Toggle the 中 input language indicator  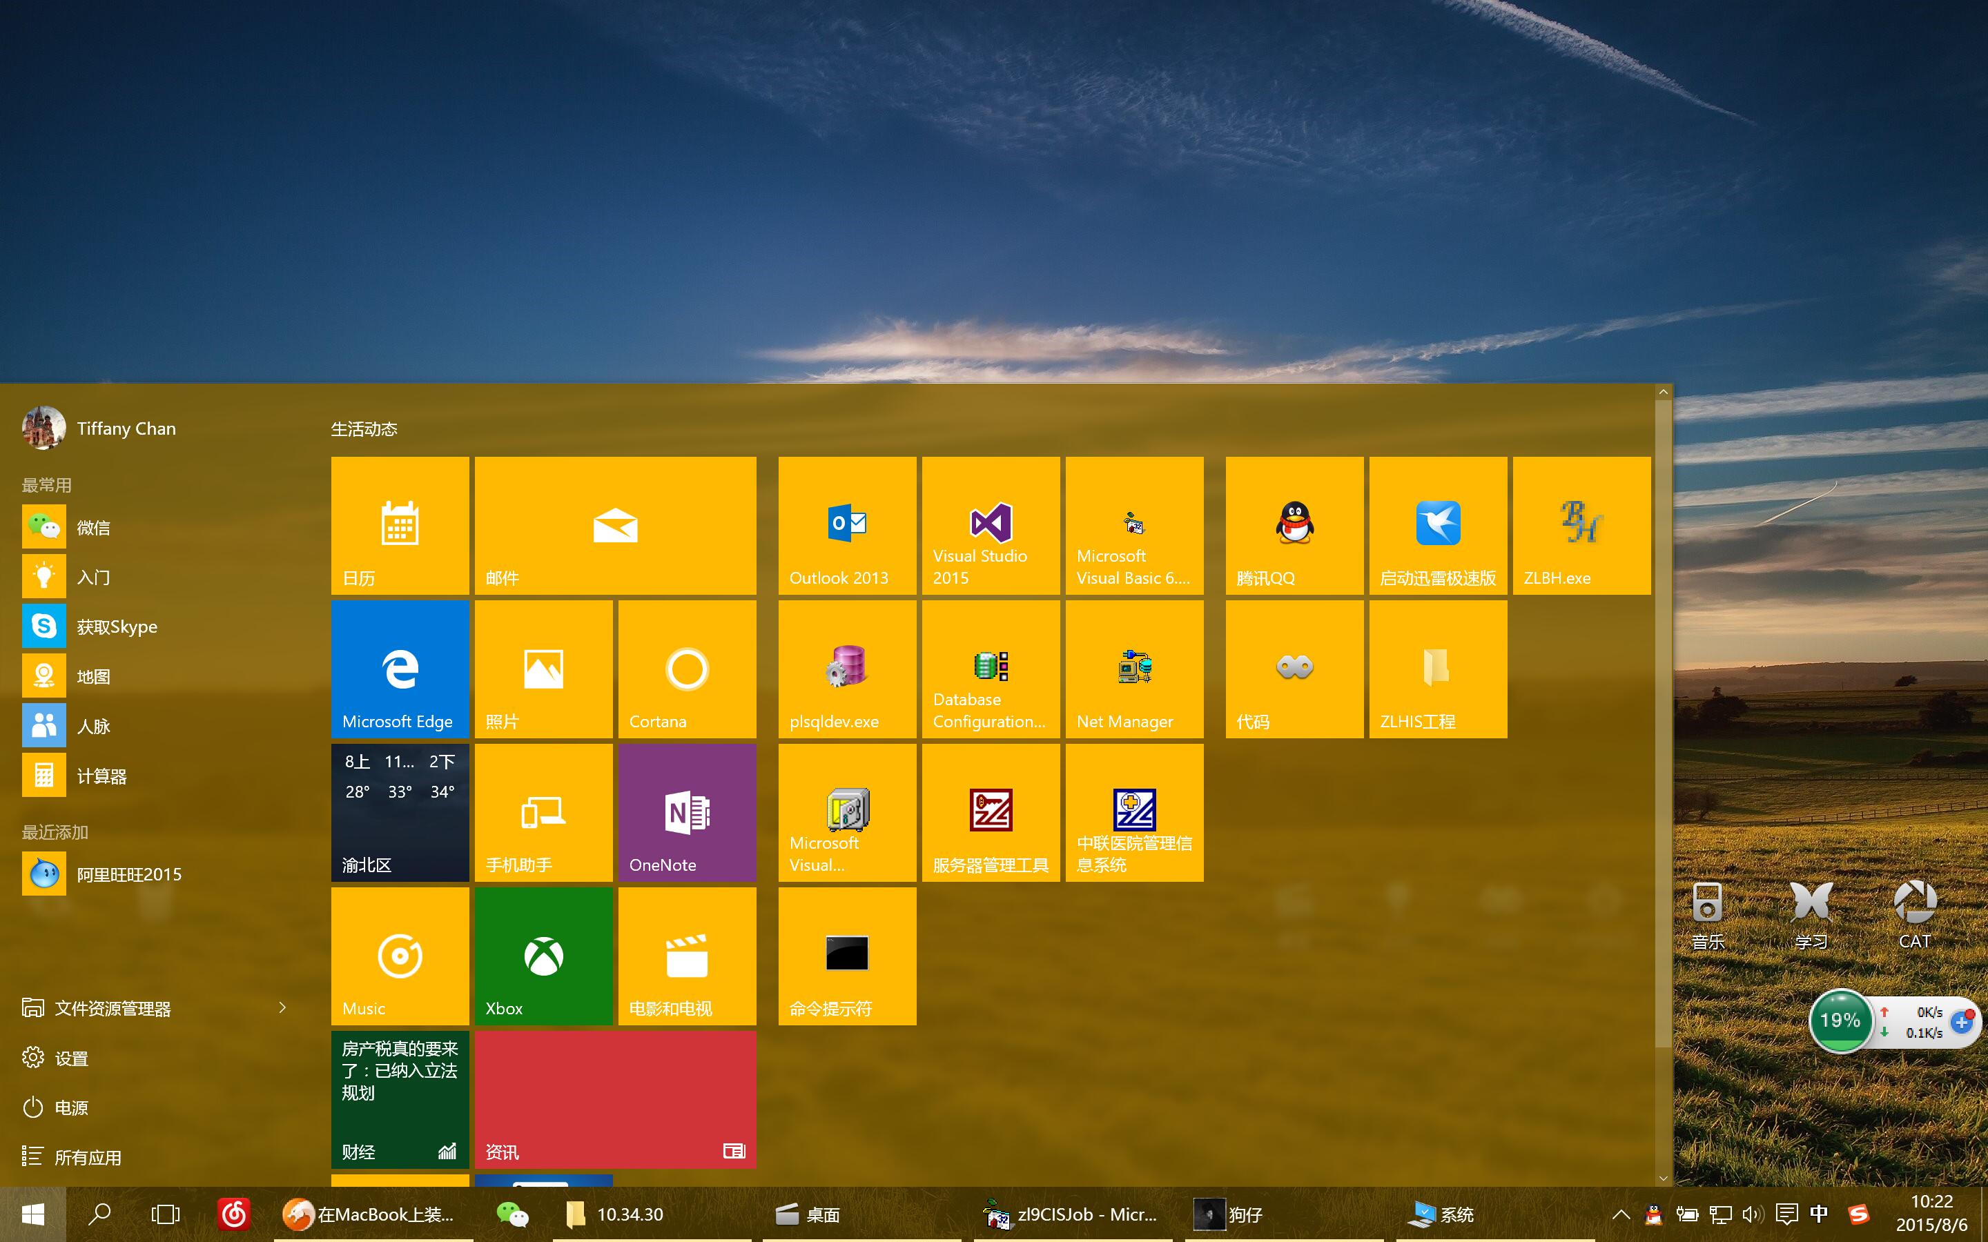pyautogui.click(x=1819, y=1214)
